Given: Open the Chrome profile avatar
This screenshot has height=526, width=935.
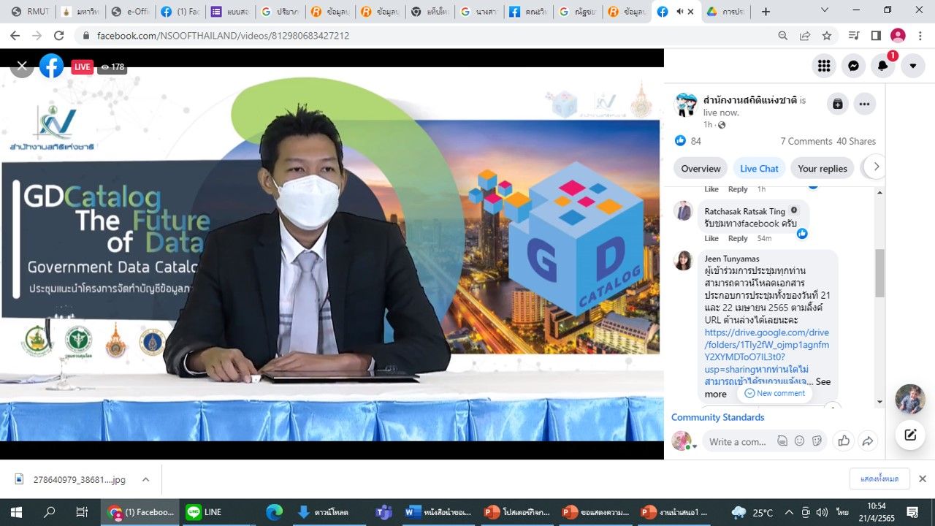Looking at the screenshot, I should (x=898, y=35).
